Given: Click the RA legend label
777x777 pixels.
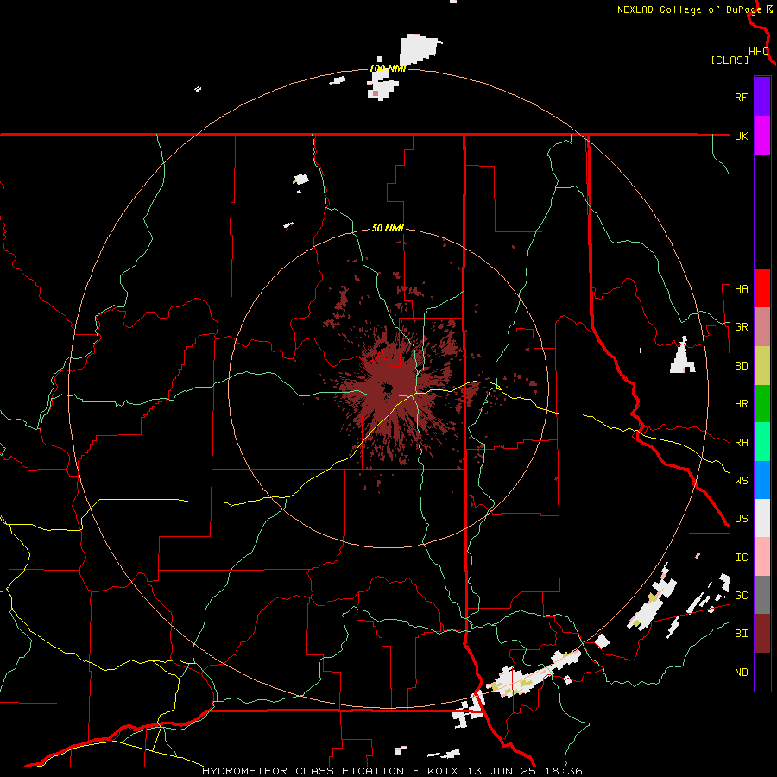Looking at the screenshot, I should click(x=741, y=443).
